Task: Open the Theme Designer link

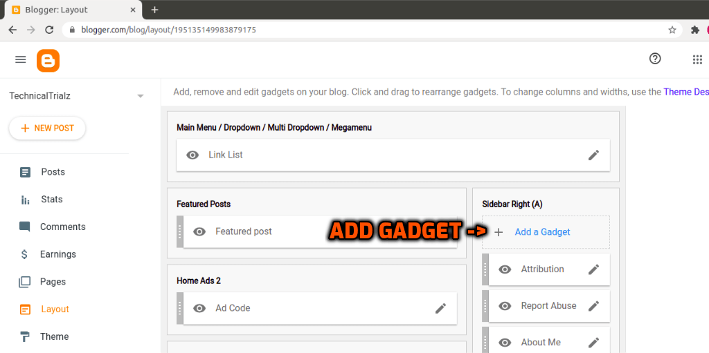Action: (x=686, y=92)
